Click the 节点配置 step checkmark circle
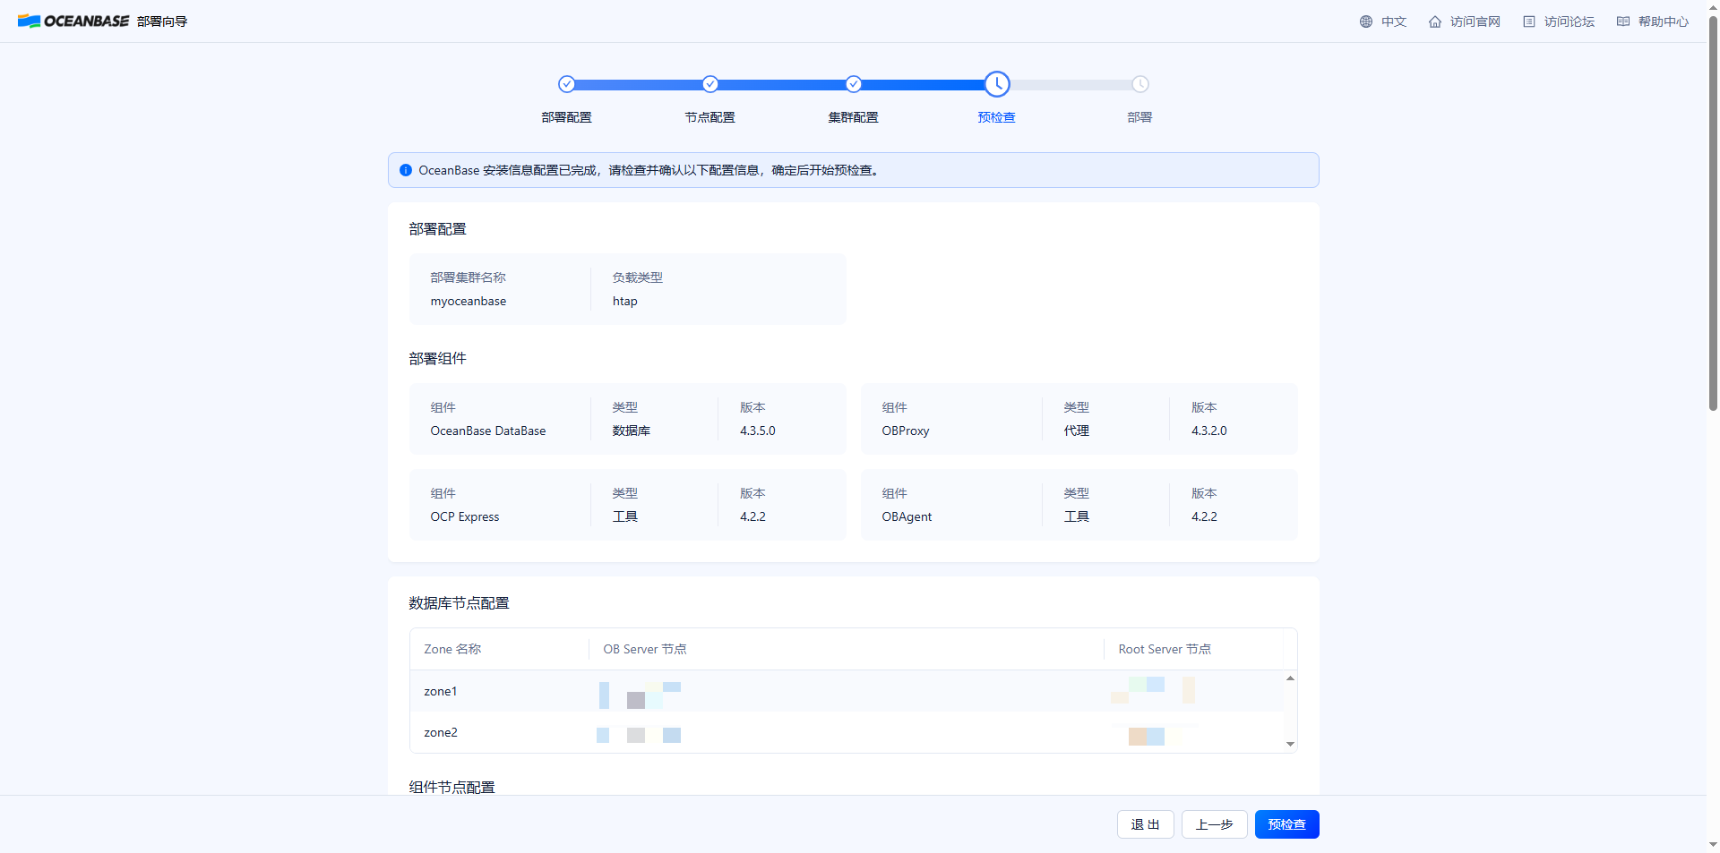Image resolution: width=1720 pixels, height=853 pixels. pyautogui.click(x=710, y=84)
